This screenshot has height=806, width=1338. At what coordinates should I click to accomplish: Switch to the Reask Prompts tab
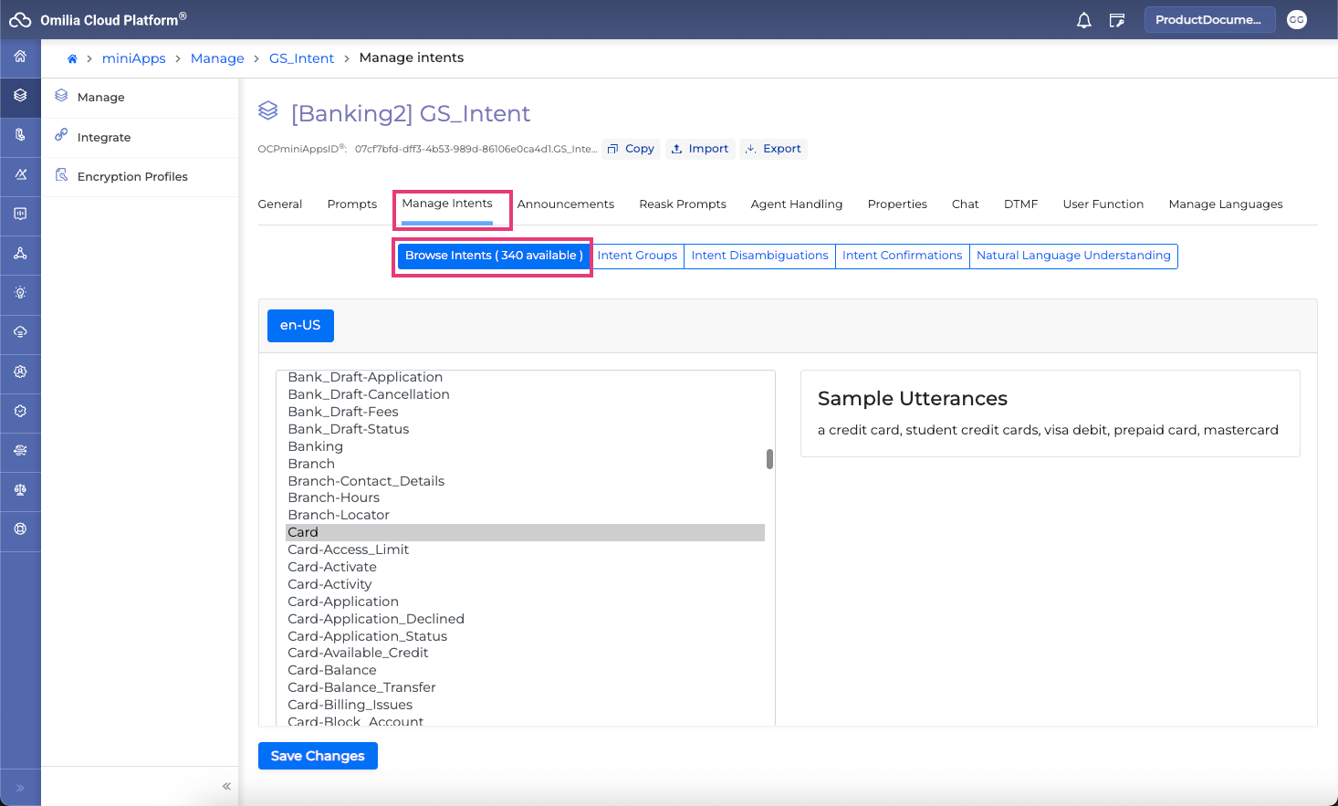pyautogui.click(x=682, y=204)
